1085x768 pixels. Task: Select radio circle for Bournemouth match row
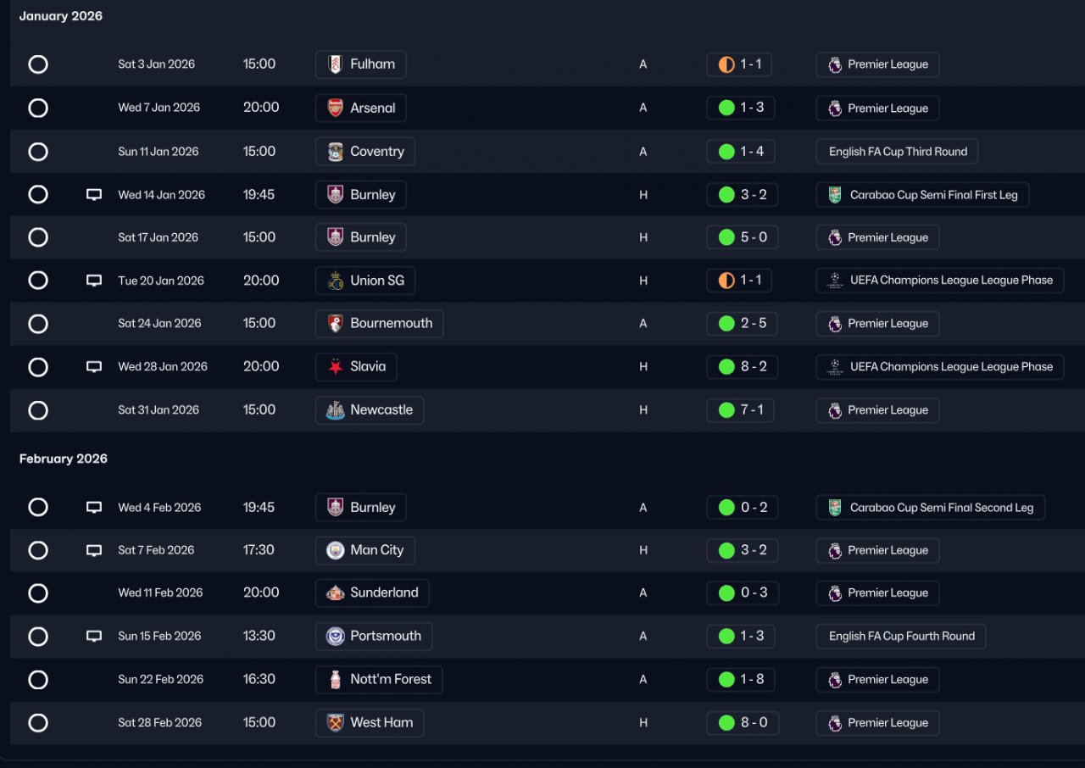(38, 324)
